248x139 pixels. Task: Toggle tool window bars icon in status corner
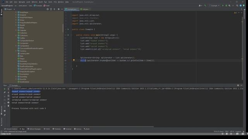coord(2,131)
